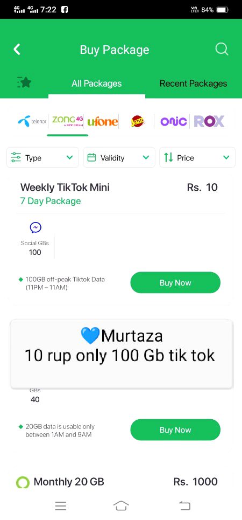This screenshot has height=520, width=242.
Task: Select the Zong 4G operator logo
Action: point(68,121)
